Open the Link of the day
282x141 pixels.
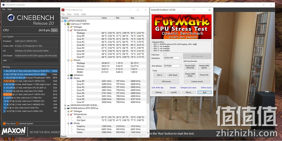pos(158,87)
